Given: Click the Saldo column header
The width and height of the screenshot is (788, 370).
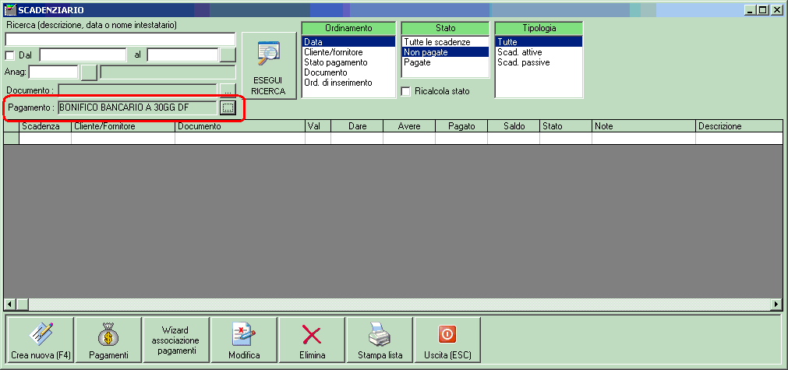Looking at the screenshot, I should click(x=514, y=126).
